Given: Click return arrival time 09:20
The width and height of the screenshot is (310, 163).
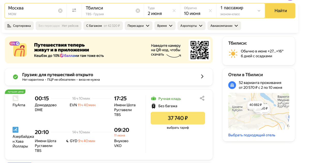Looking at the screenshot, I should 122,130.
